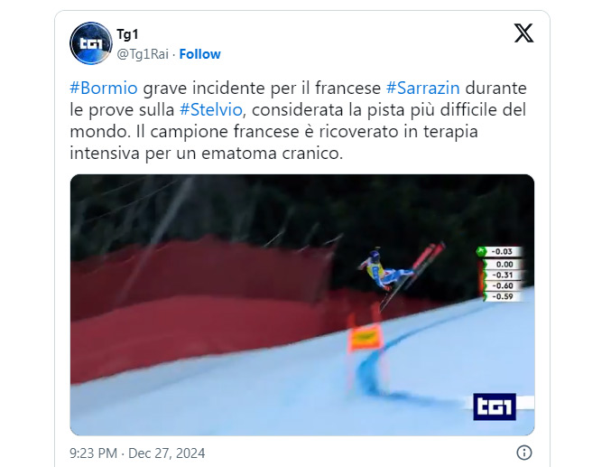Open the @Tg1Rai handle link

pyautogui.click(x=143, y=54)
